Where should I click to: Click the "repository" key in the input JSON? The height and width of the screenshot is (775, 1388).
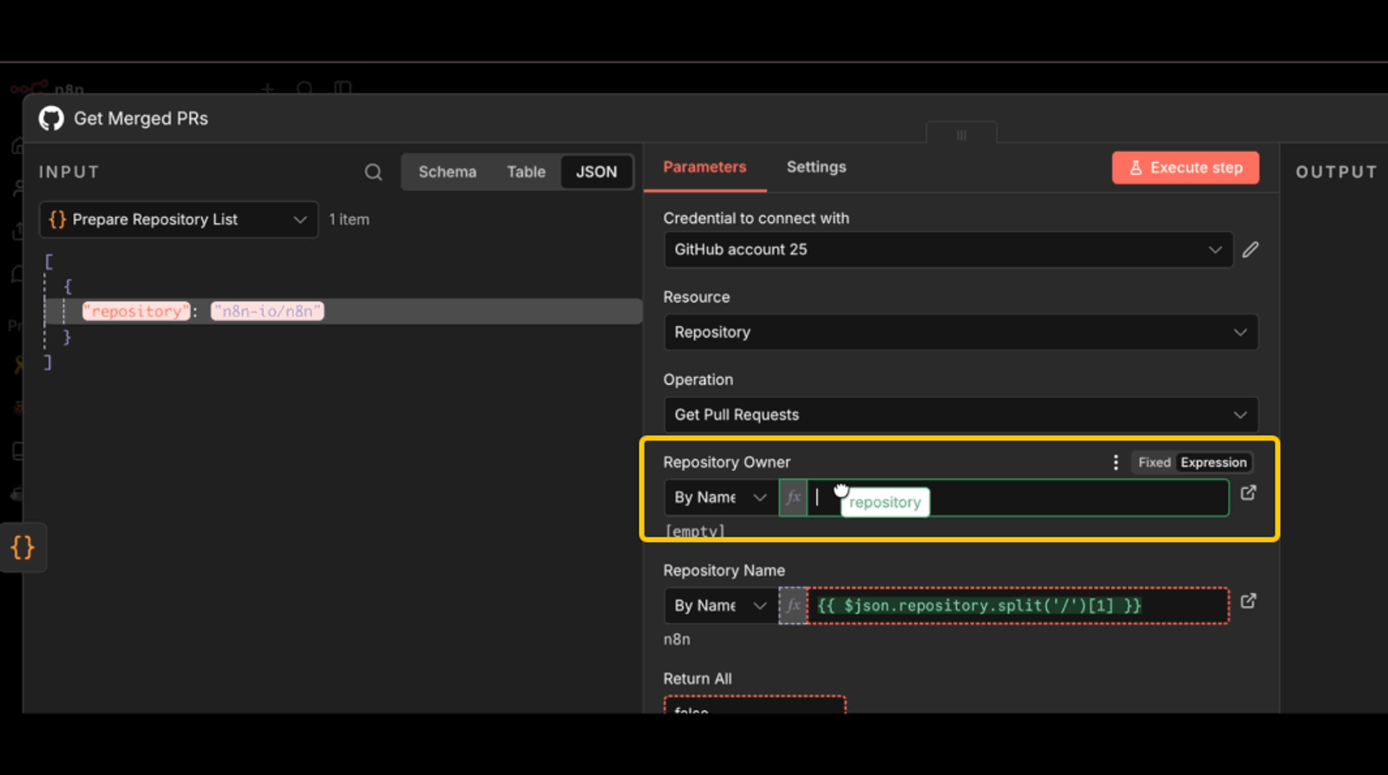coord(136,311)
